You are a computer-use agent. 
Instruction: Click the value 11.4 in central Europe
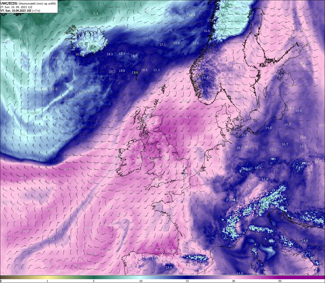point(258,168)
